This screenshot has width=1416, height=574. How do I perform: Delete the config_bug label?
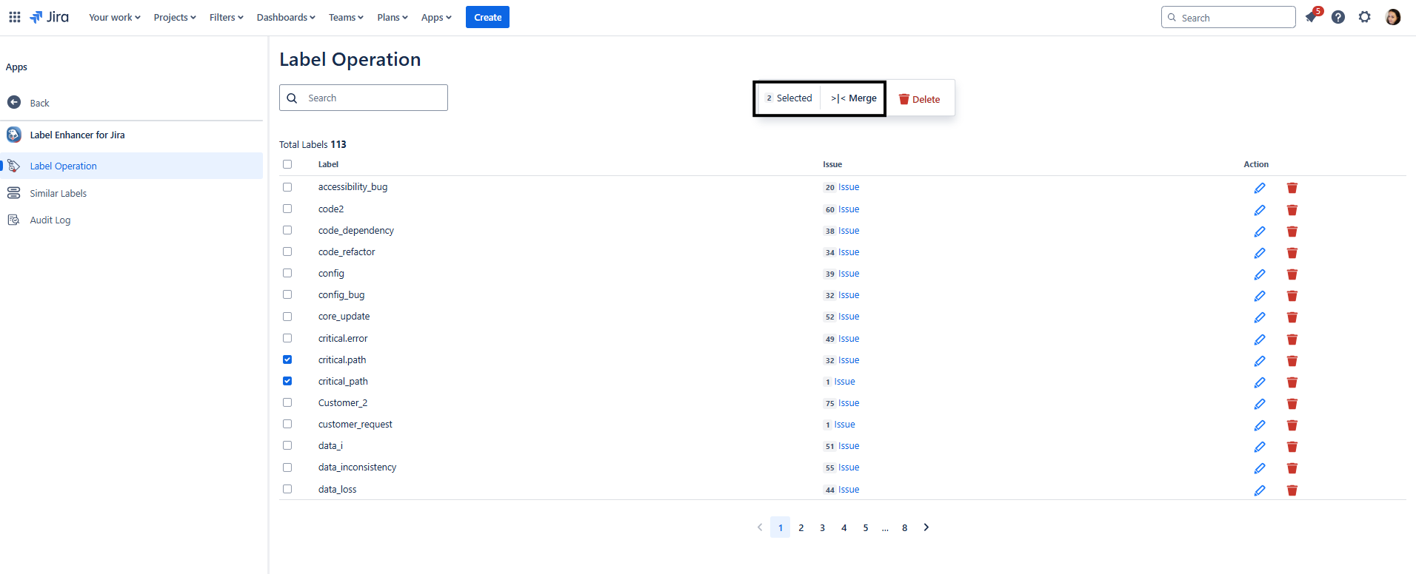click(x=1292, y=296)
